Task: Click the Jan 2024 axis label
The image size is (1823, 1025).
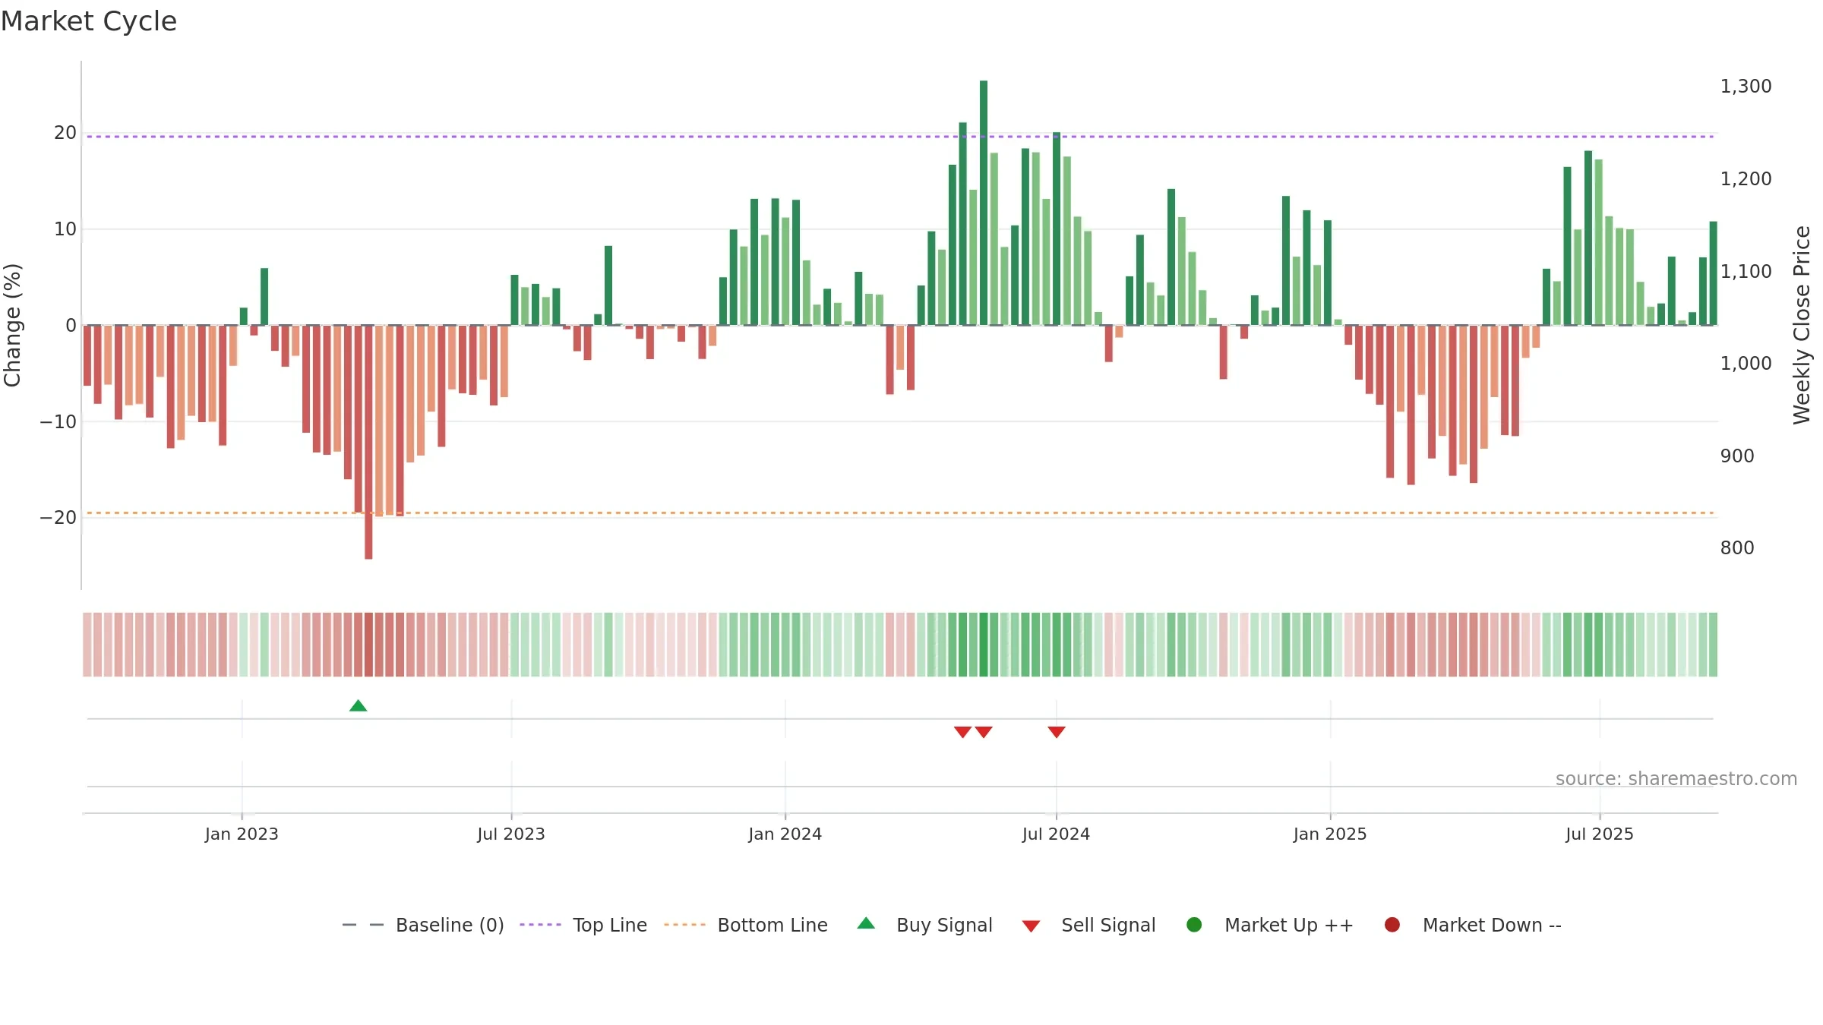Action: pos(785,834)
